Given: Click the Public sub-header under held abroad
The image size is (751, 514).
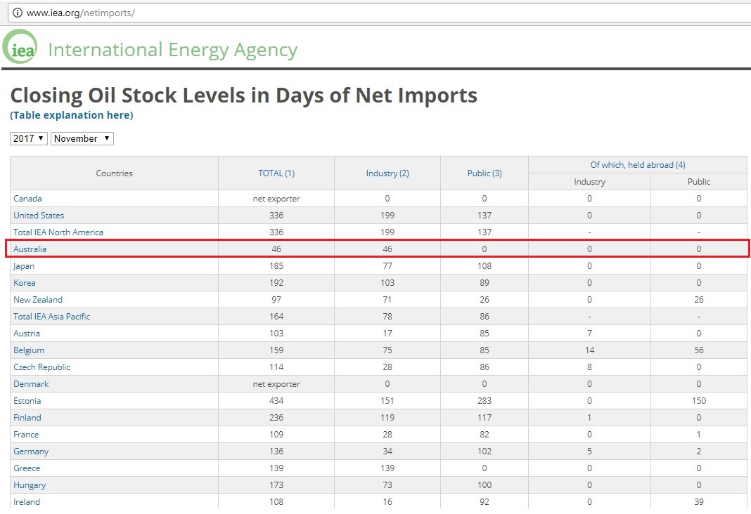Looking at the screenshot, I should click(x=699, y=182).
